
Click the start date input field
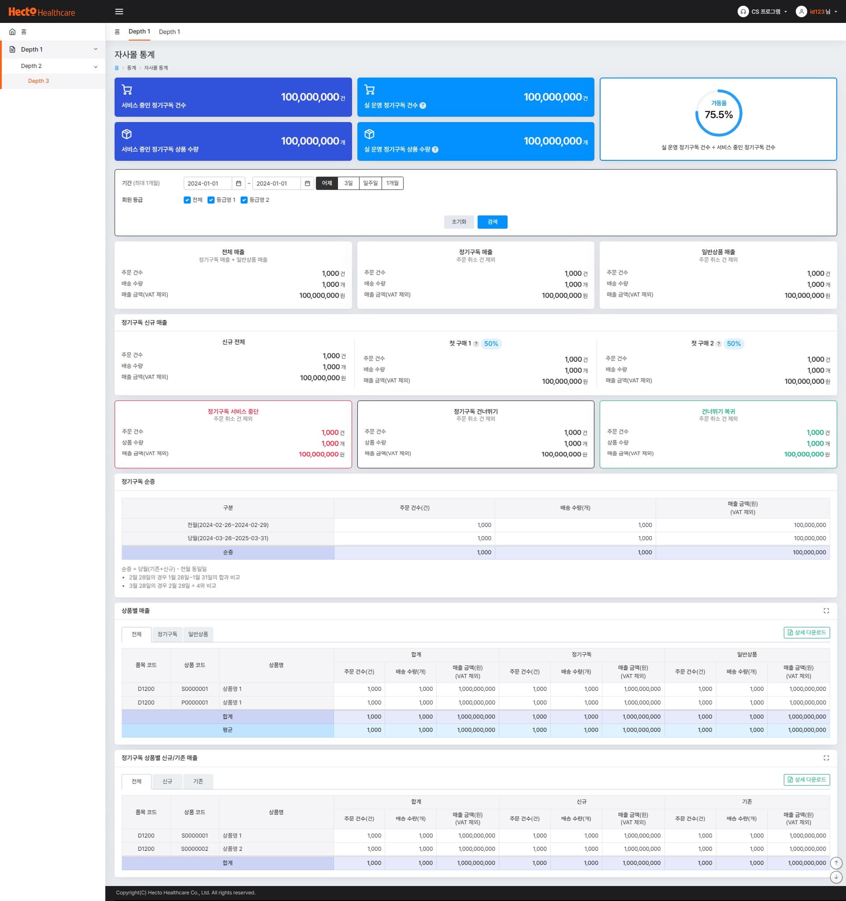click(x=208, y=184)
